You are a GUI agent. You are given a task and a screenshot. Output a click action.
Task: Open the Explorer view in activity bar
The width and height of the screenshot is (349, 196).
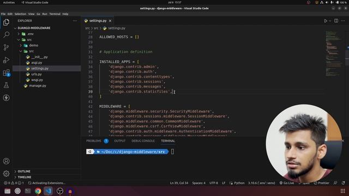6,22
